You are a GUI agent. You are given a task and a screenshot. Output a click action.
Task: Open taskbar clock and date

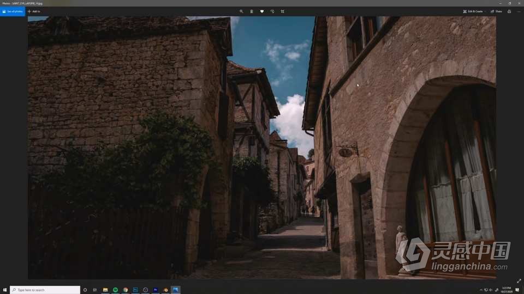click(507, 290)
